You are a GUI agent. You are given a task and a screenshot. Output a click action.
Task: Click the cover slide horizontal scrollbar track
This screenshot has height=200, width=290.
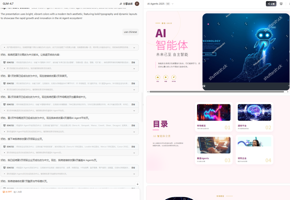pyautogui.click(x=217, y=92)
